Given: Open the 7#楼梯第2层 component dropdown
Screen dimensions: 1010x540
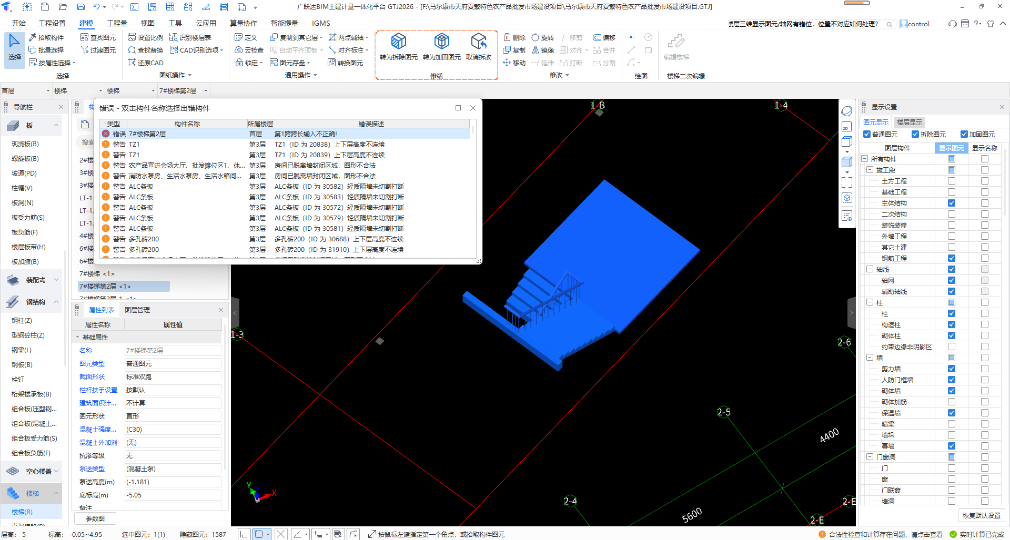Looking at the screenshot, I should [x=206, y=90].
